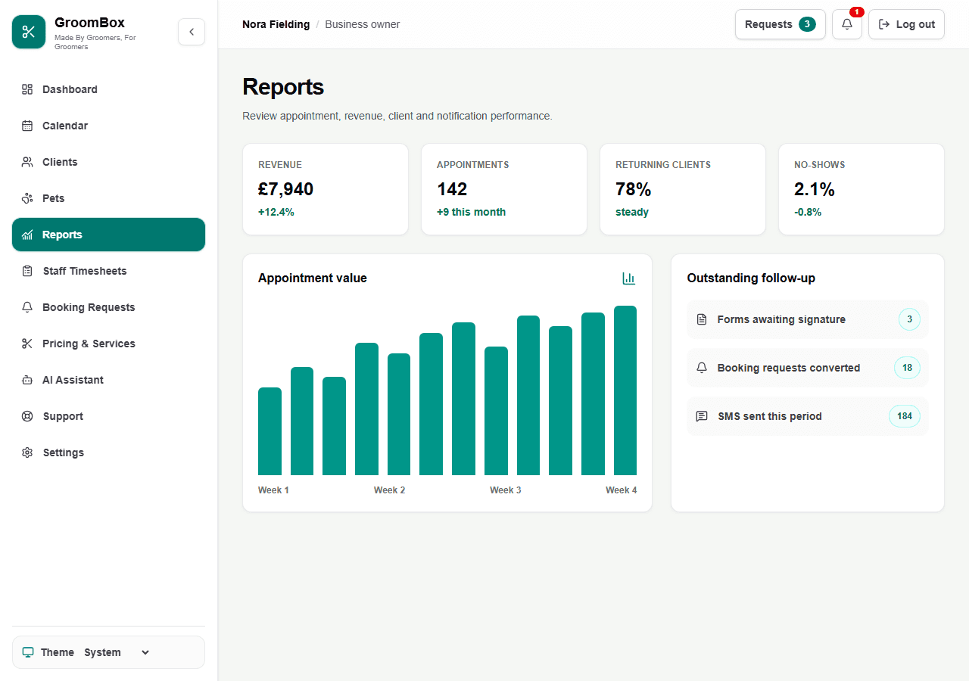Click the 3 badge on Forms awaiting signature

coord(909,319)
